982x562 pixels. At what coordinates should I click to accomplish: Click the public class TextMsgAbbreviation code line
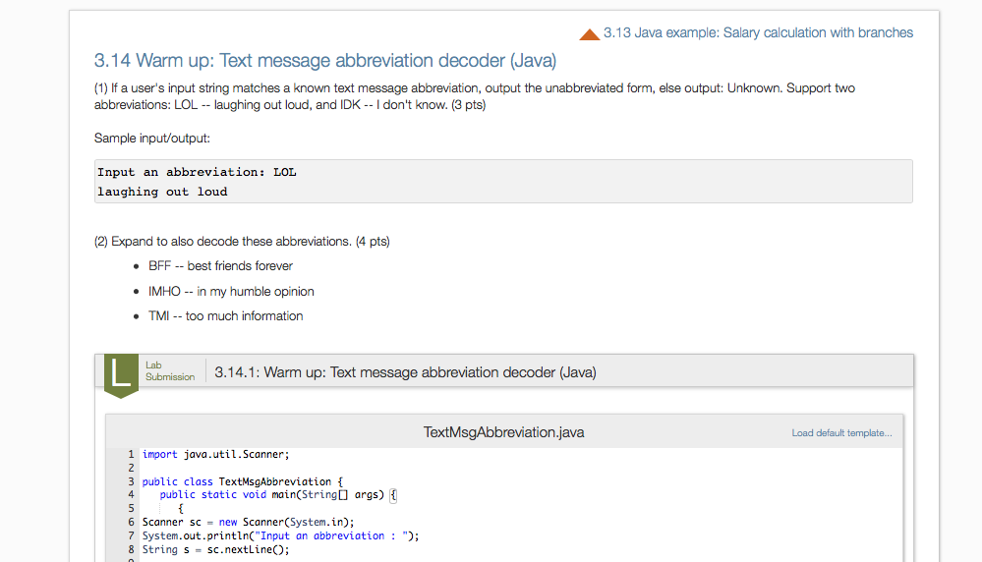[243, 481]
